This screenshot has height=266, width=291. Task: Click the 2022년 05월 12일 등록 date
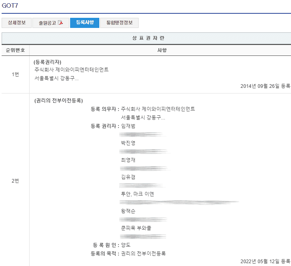[265, 262]
